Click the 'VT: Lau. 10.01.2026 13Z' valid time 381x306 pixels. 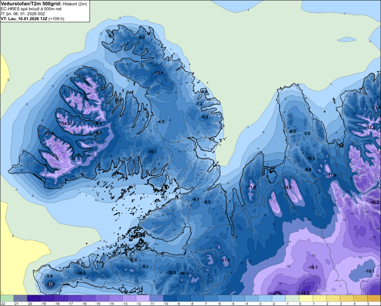[24, 19]
